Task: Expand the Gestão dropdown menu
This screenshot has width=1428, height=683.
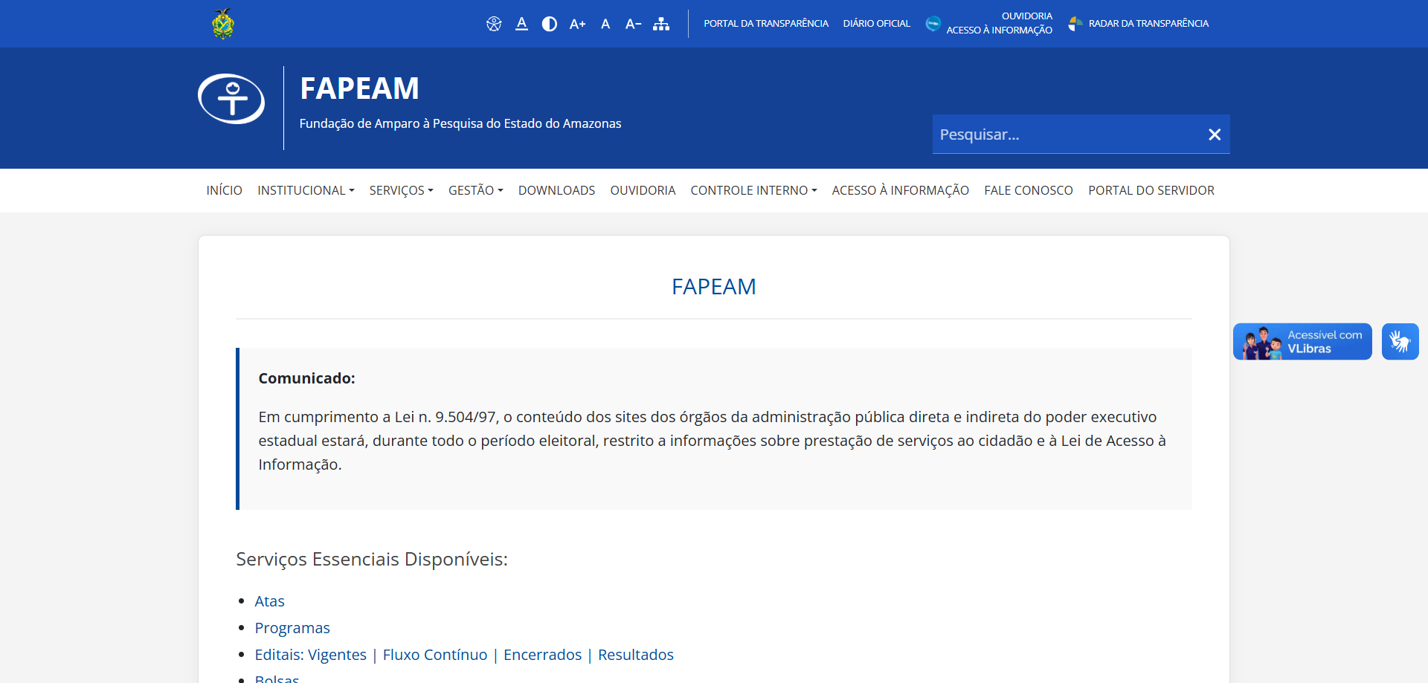Action: 476,190
